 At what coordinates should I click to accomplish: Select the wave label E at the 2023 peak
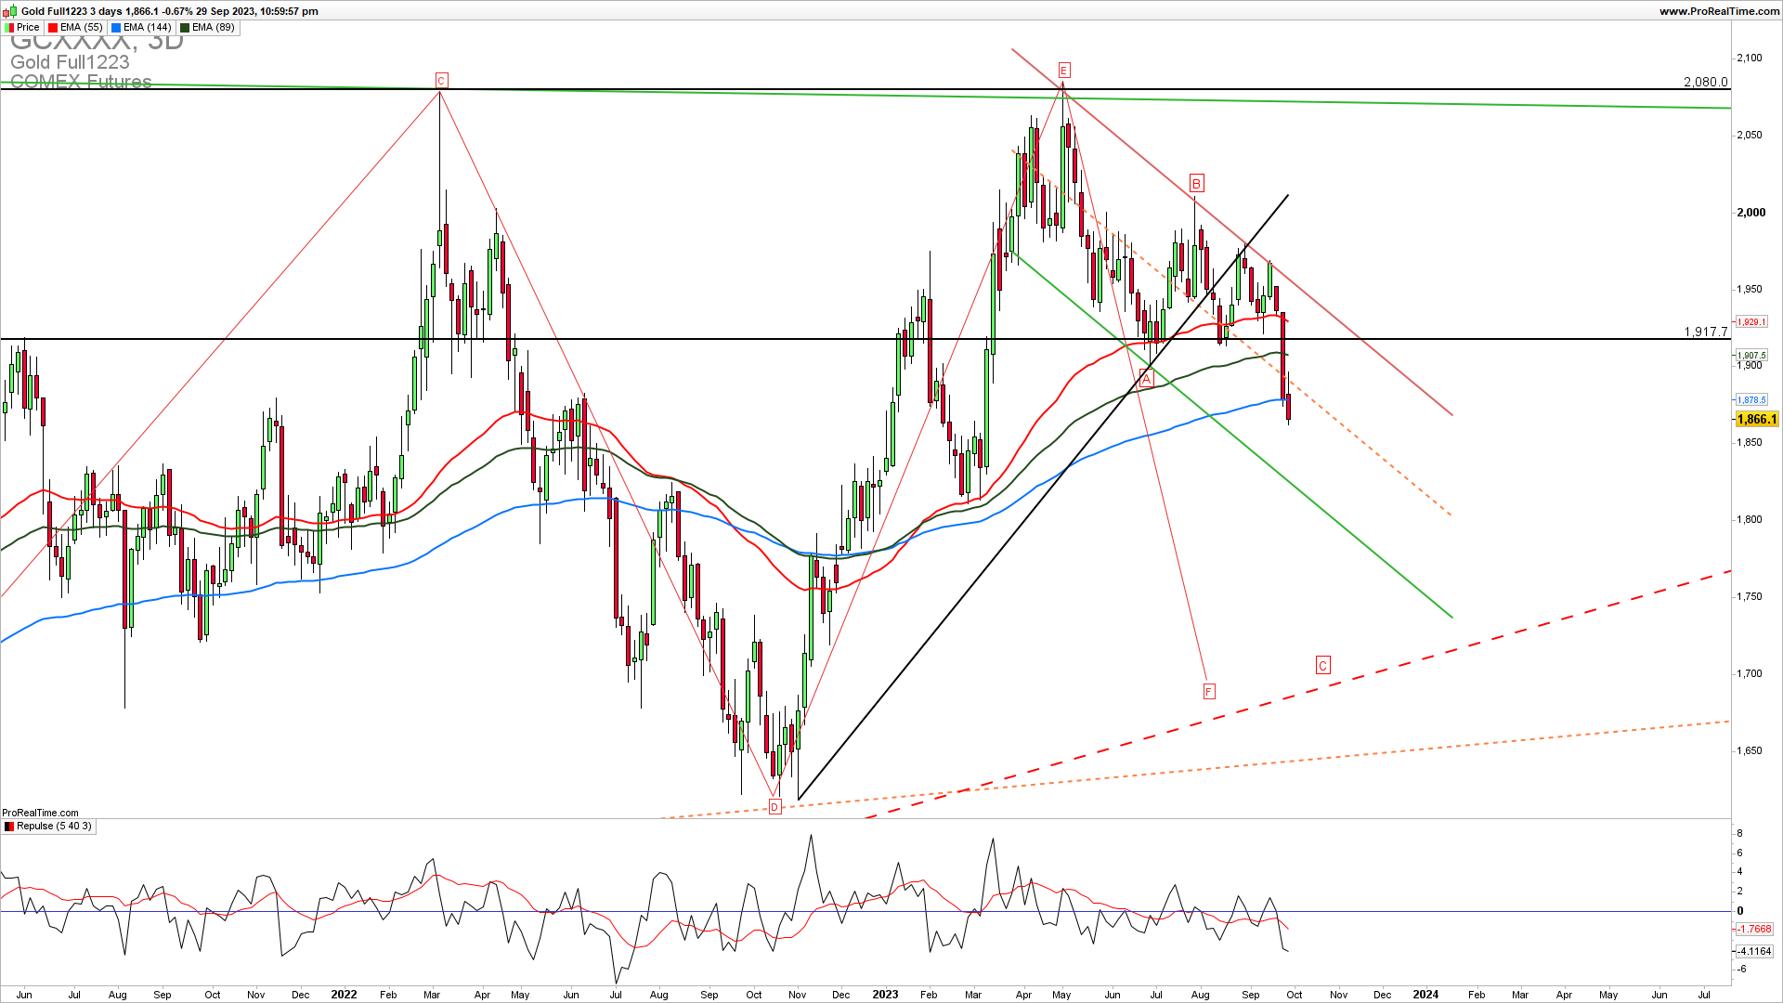coord(1064,71)
